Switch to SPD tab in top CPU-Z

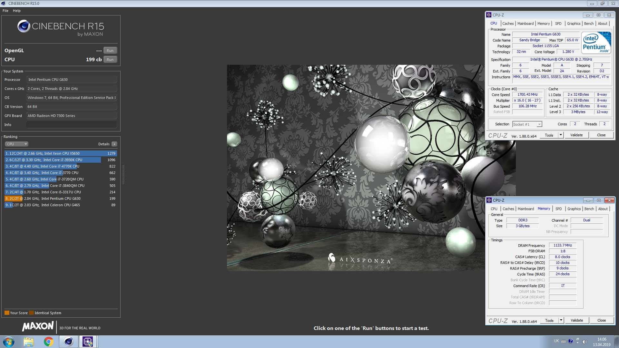pos(558,24)
